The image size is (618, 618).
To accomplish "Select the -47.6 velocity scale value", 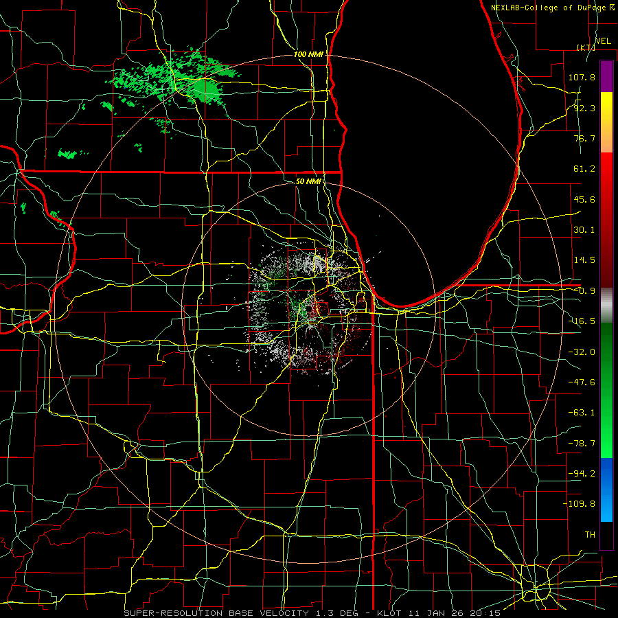I will point(582,382).
